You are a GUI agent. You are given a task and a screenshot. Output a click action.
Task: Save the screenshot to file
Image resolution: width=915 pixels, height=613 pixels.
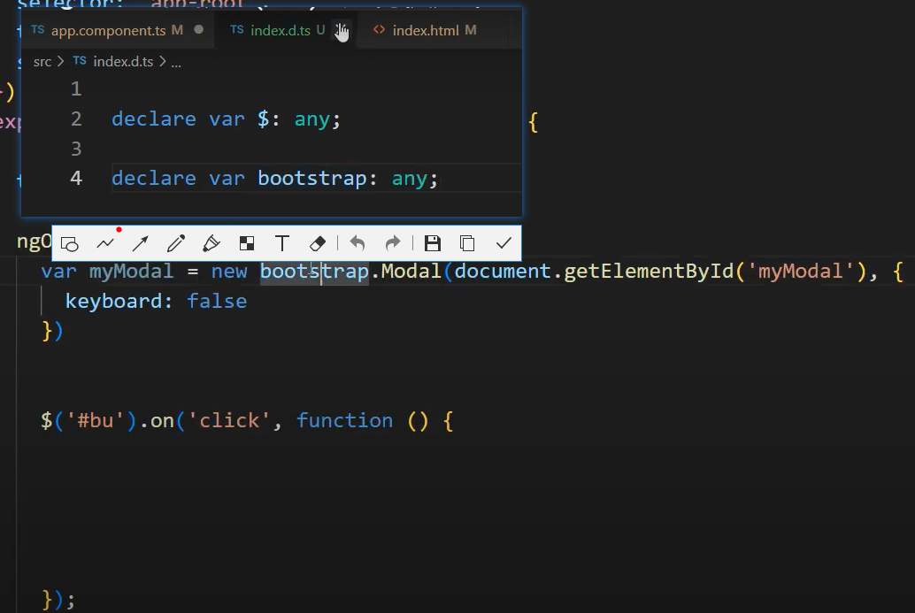coord(432,243)
